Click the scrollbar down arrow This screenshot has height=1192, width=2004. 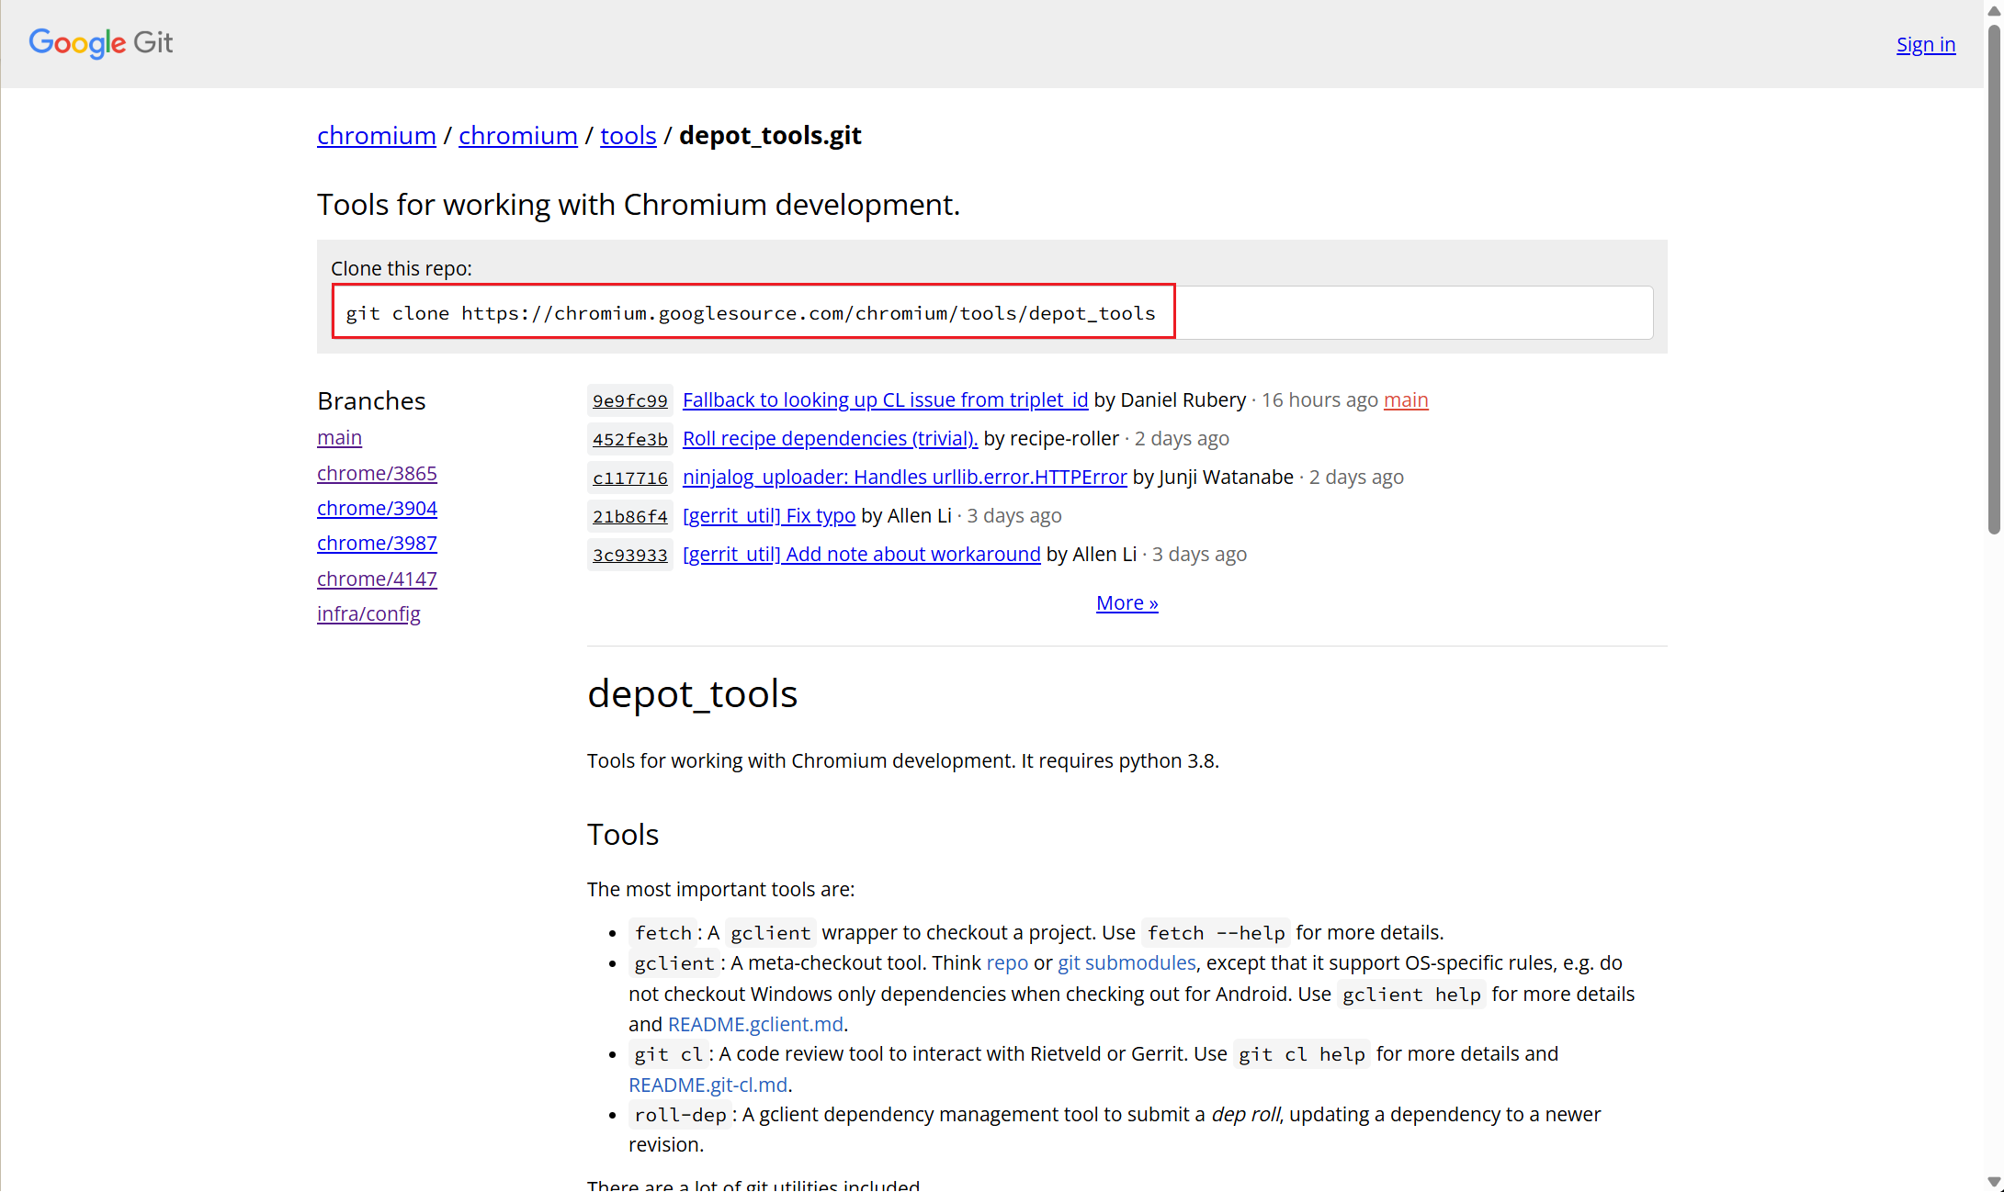coord(1994,1182)
